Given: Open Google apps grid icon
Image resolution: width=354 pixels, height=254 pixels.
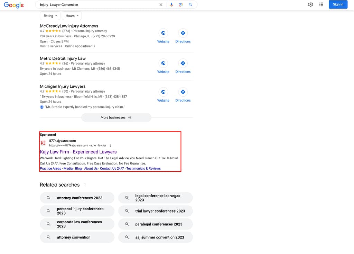Looking at the screenshot, I should [x=321, y=4].
